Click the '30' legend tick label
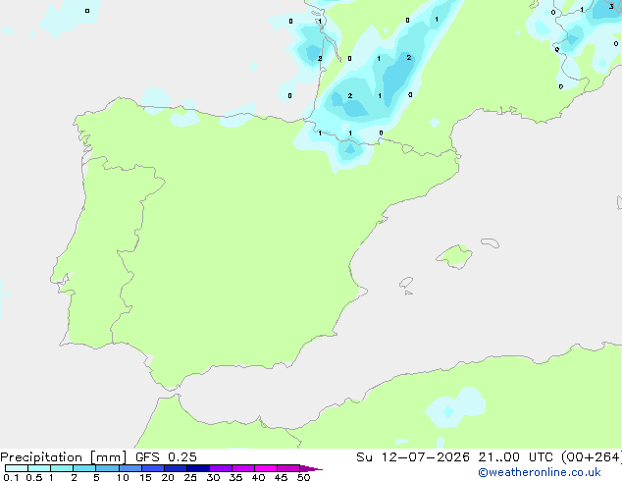622x481 pixels. pos(213,477)
